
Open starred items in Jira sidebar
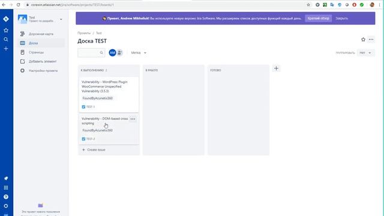click(x=6, y=30)
